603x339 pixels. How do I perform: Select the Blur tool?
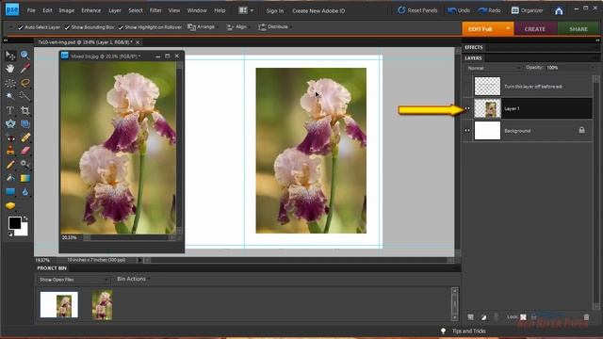[25, 192]
